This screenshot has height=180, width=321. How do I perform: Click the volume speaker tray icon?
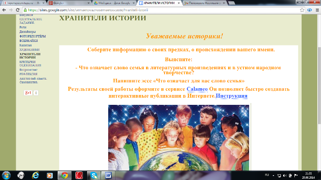[x=285, y=175]
